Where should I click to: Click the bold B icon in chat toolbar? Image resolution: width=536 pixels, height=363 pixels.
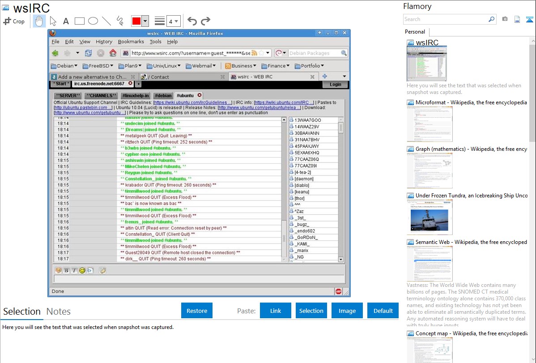pos(66,271)
